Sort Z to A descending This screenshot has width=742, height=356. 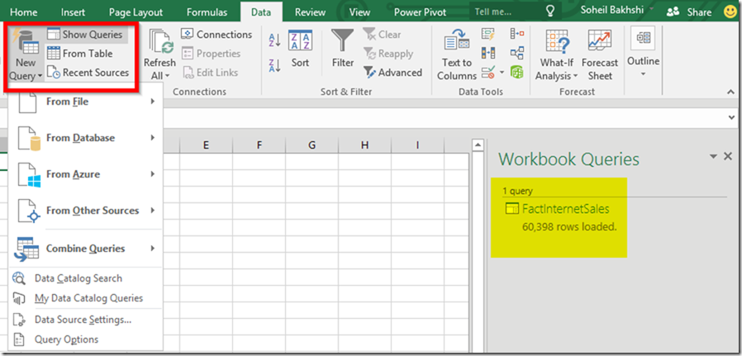tap(274, 65)
